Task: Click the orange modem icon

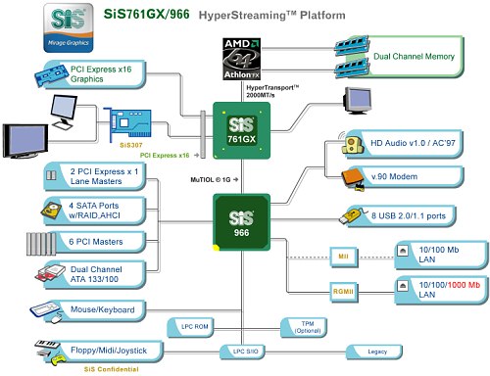Action: click(x=353, y=179)
